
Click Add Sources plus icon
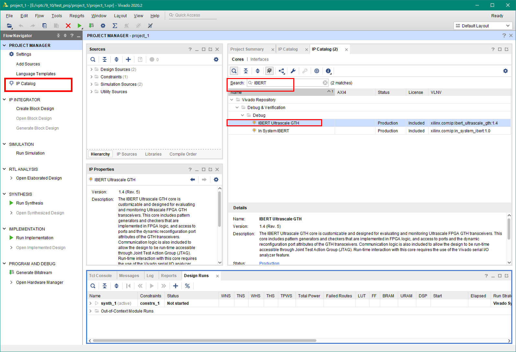[128, 60]
